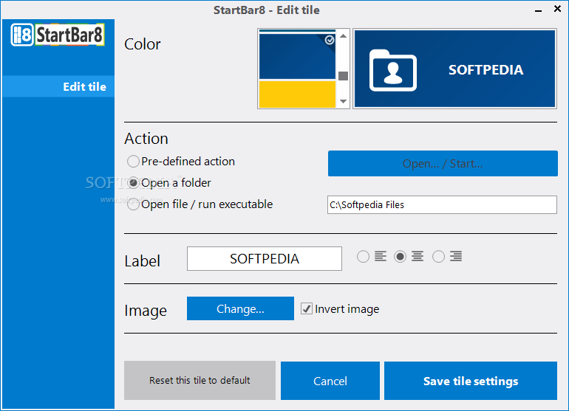Select Open a folder radio button
The height and width of the screenshot is (411, 569).
[133, 183]
